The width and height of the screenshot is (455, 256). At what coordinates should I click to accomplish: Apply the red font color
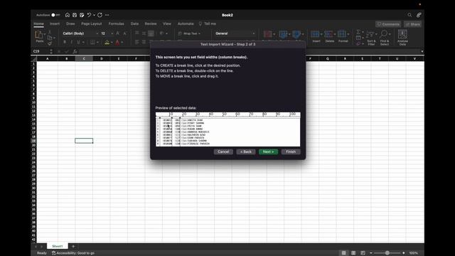coord(117,43)
